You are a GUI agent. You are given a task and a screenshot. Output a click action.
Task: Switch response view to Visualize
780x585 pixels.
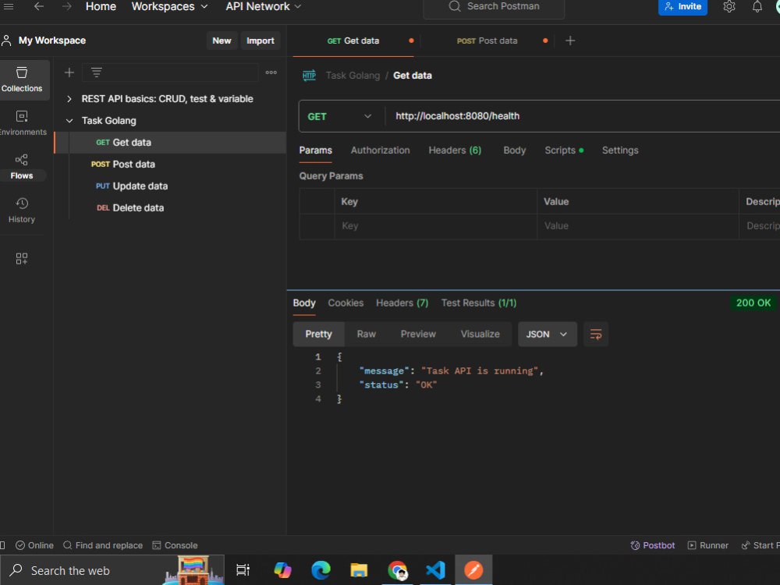coord(480,335)
